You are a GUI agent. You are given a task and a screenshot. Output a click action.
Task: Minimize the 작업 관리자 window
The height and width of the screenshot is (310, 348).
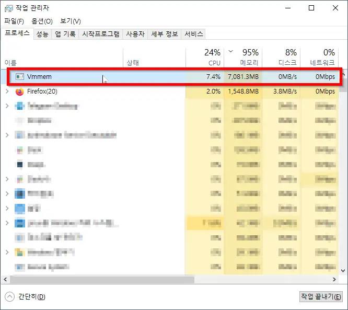(x=288, y=8)
